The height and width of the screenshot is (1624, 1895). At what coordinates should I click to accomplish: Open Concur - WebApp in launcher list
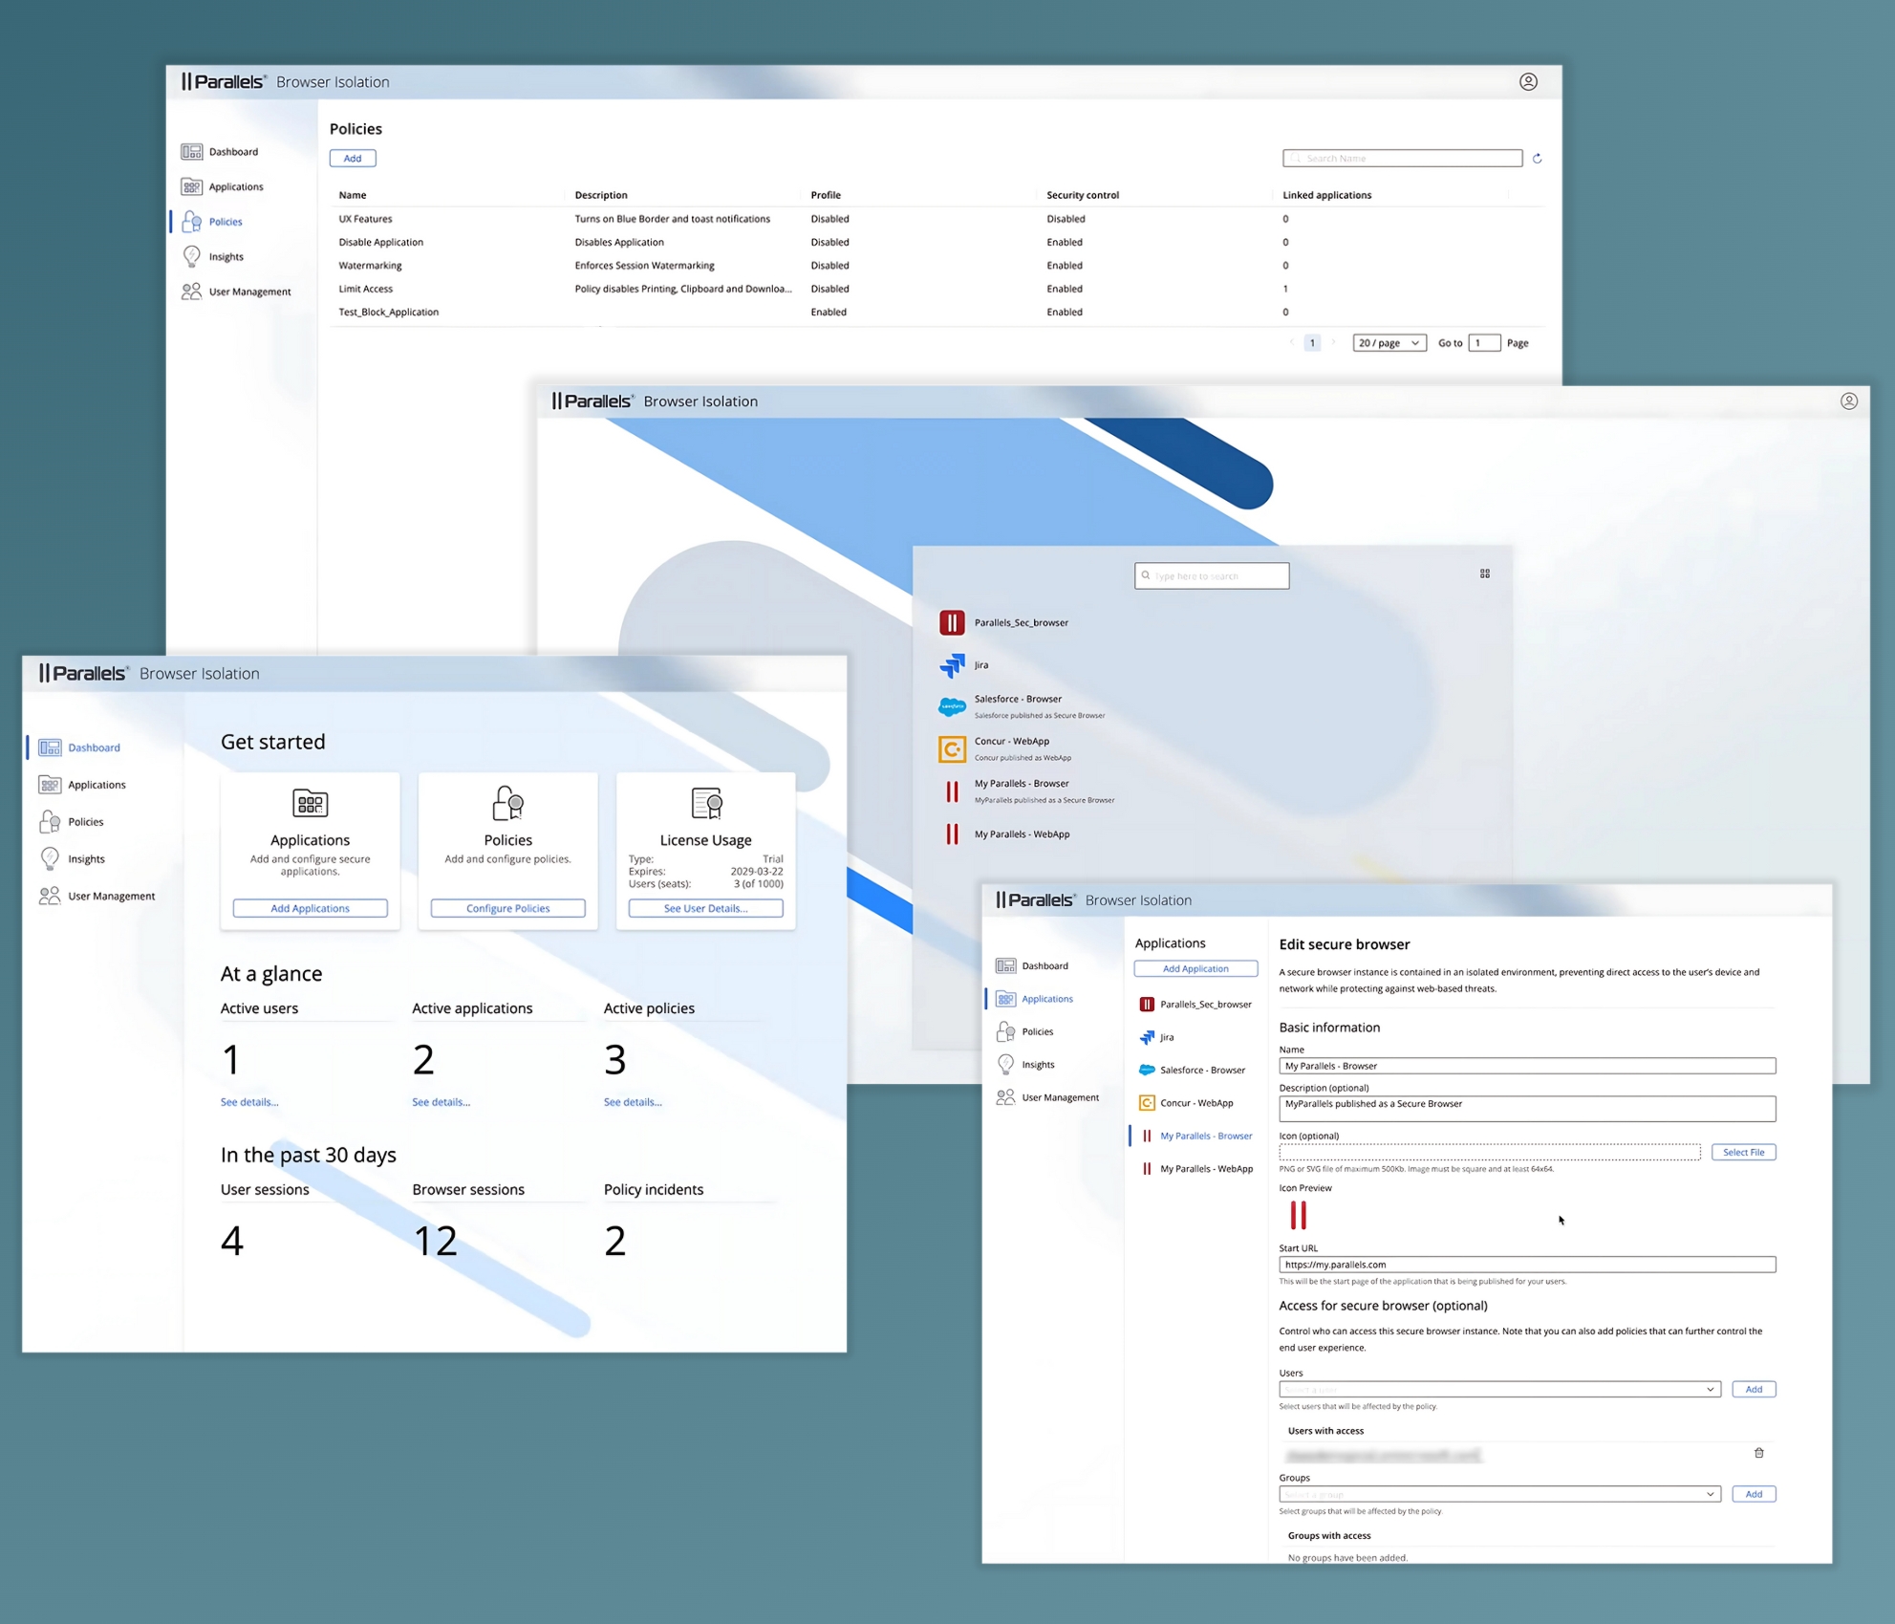pyautogui.click(x=1011, y=742)
